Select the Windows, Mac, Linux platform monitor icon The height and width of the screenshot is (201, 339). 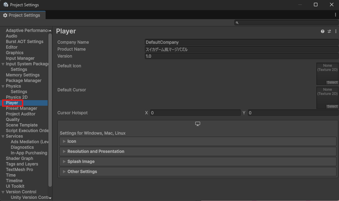point(198,124)
